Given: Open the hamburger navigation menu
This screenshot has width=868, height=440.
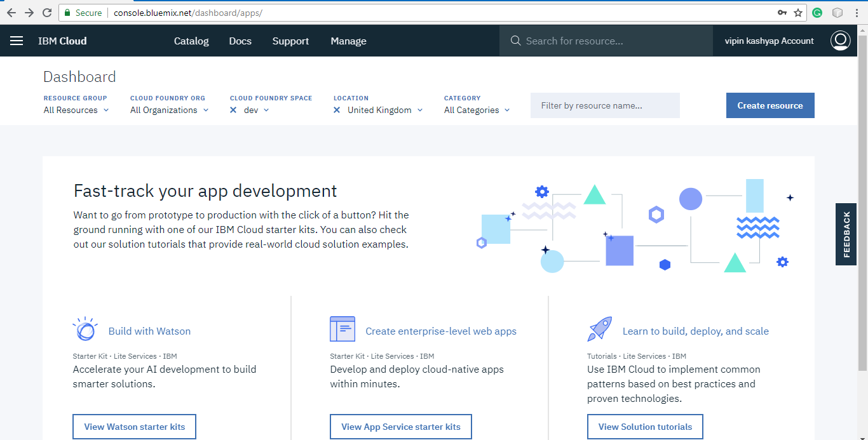Looking at the screenshot, I should pyautogui.click(x=17, y=41).
